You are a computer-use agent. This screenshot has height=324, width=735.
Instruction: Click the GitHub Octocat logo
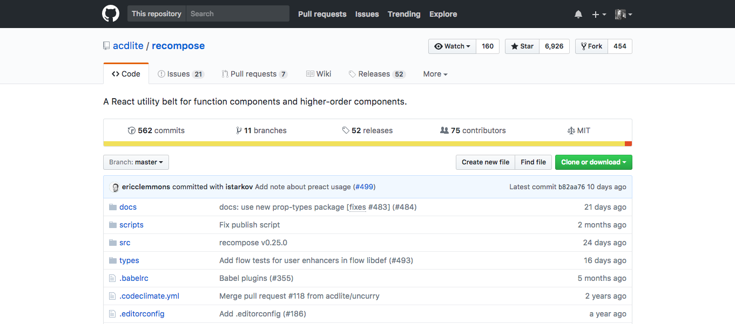(111, 13)
